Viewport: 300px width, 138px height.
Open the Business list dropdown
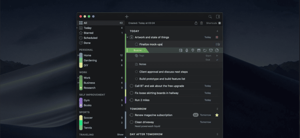click(140, 50)
